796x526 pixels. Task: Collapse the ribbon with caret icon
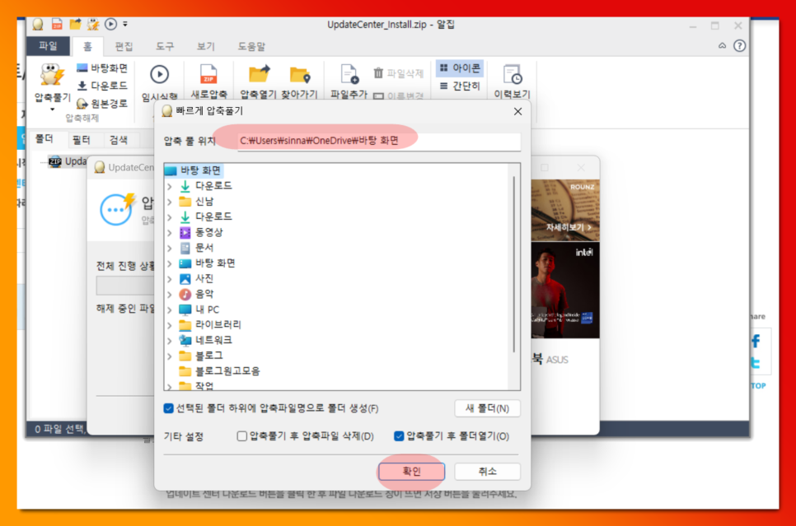[722, 45]
